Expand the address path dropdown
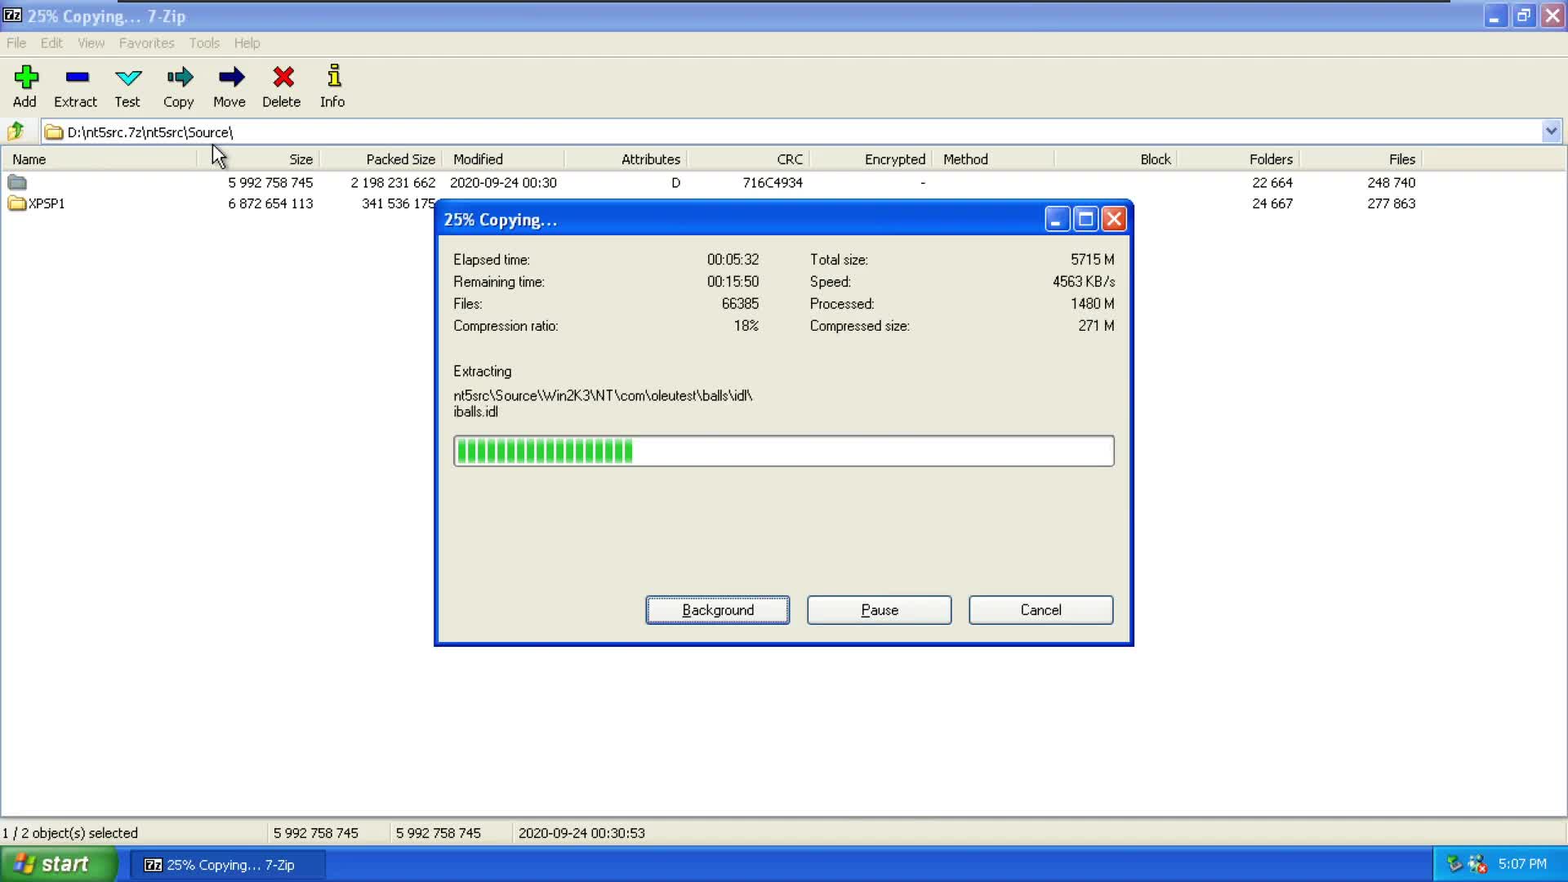1568x882 pixels. pyautogui.click(x=1551, y=131)
